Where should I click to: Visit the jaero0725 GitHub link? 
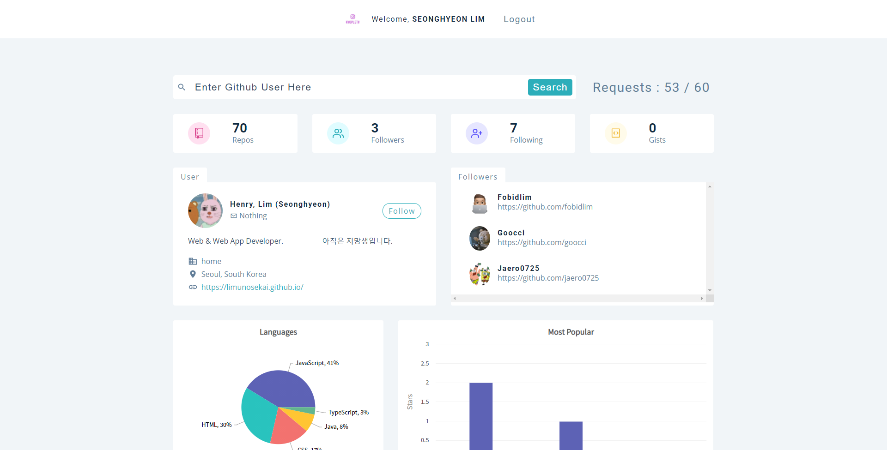(548, 278)
